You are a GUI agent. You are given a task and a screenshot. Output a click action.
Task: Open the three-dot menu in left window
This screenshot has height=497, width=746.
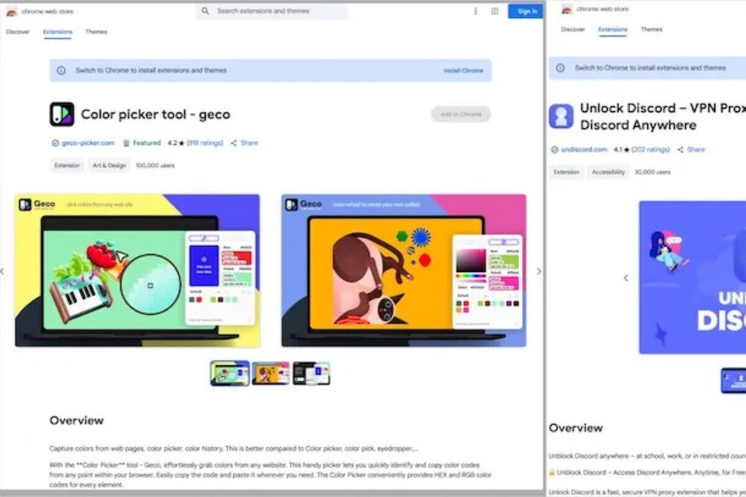coord(476,11)
